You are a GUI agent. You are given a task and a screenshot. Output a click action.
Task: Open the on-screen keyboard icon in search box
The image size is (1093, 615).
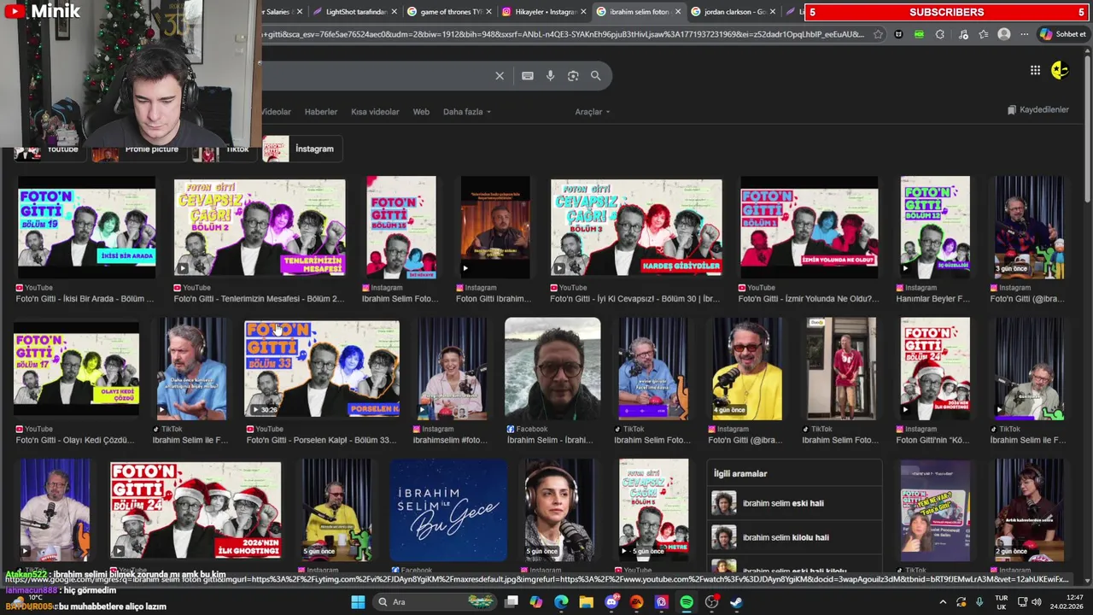click(528, 76)
